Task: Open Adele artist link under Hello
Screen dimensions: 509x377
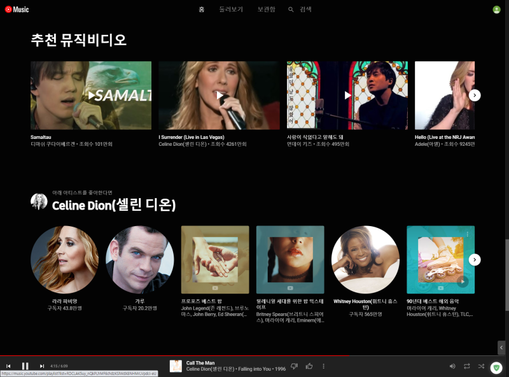Action: pos(427,144)
